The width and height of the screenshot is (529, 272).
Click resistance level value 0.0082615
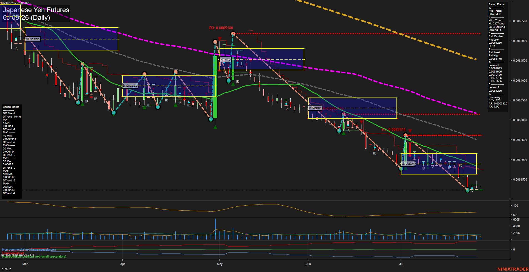point(495,68)
